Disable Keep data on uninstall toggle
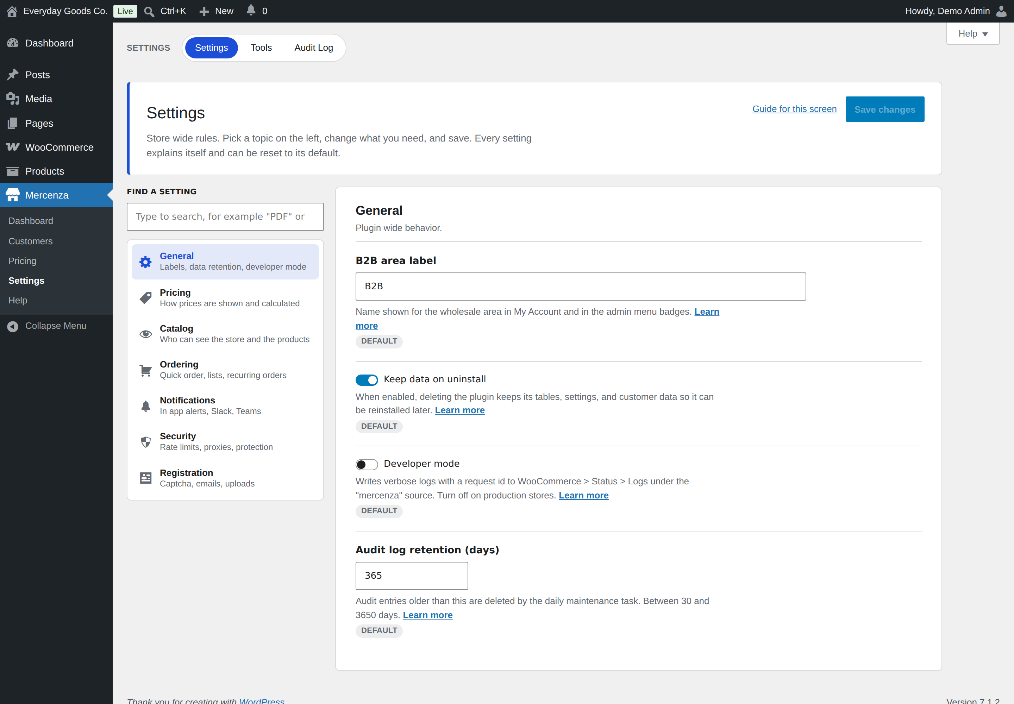Image resolution: width=1014 pixels, height=704 pixels. coord(367,380)
